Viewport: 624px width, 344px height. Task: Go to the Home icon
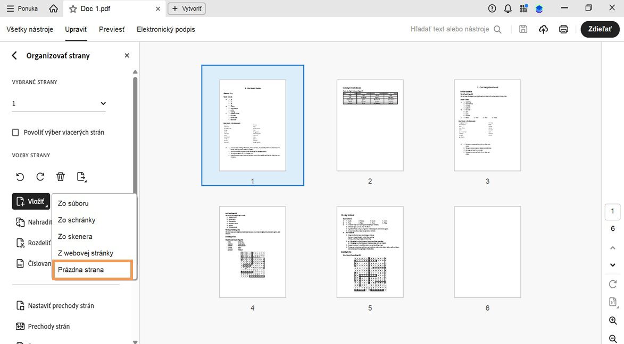(53, 8)
